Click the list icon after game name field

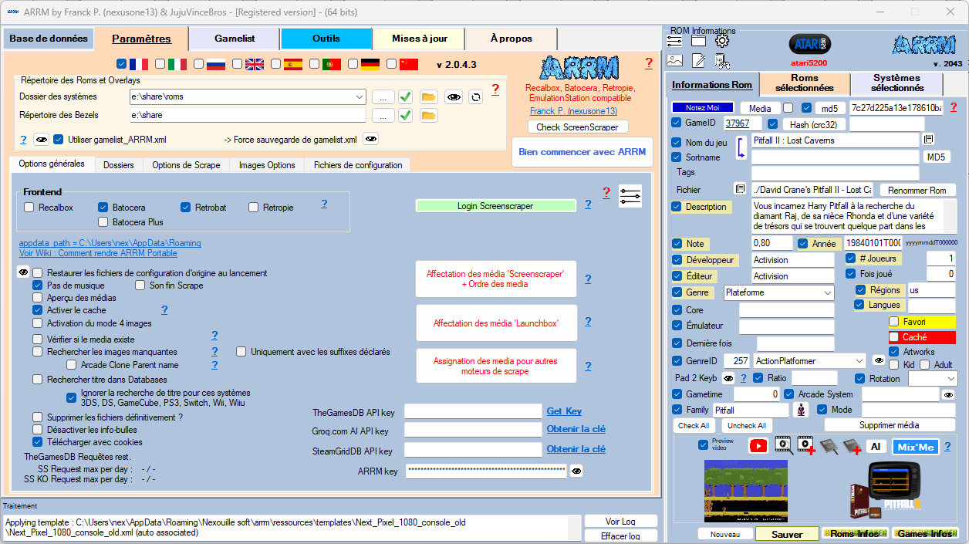[x=929, y=140]
